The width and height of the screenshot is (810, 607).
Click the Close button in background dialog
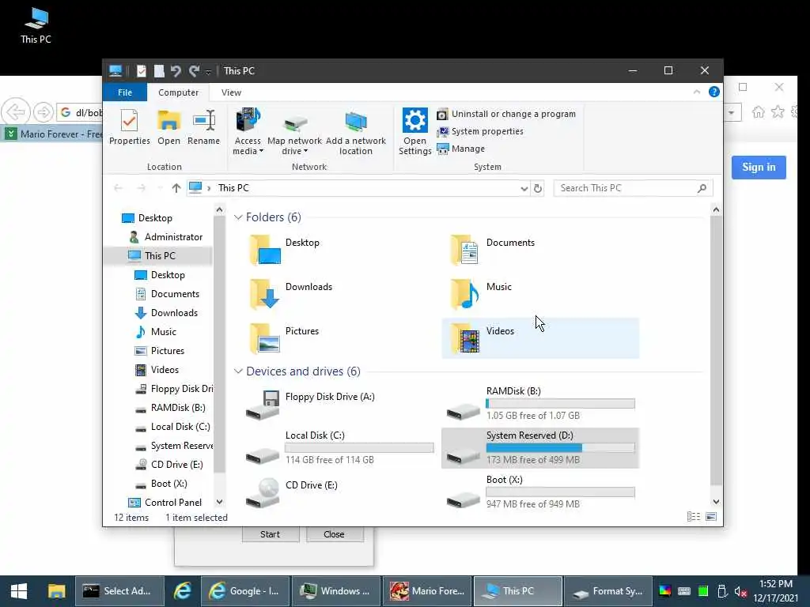[x=335, y=534]
